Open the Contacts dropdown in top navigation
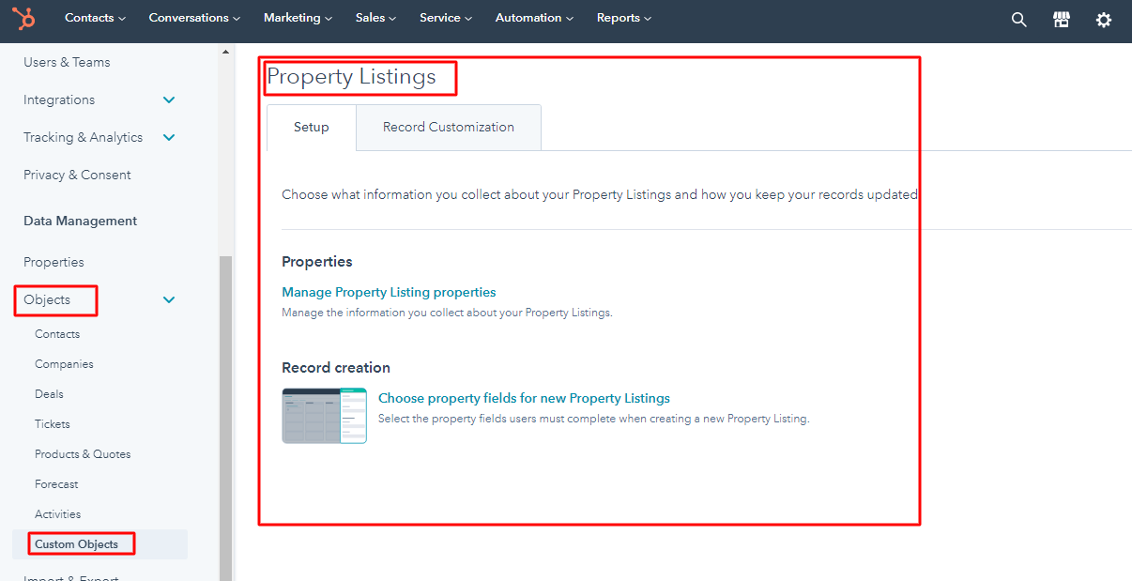The image size is (1132, 581). 94,18
